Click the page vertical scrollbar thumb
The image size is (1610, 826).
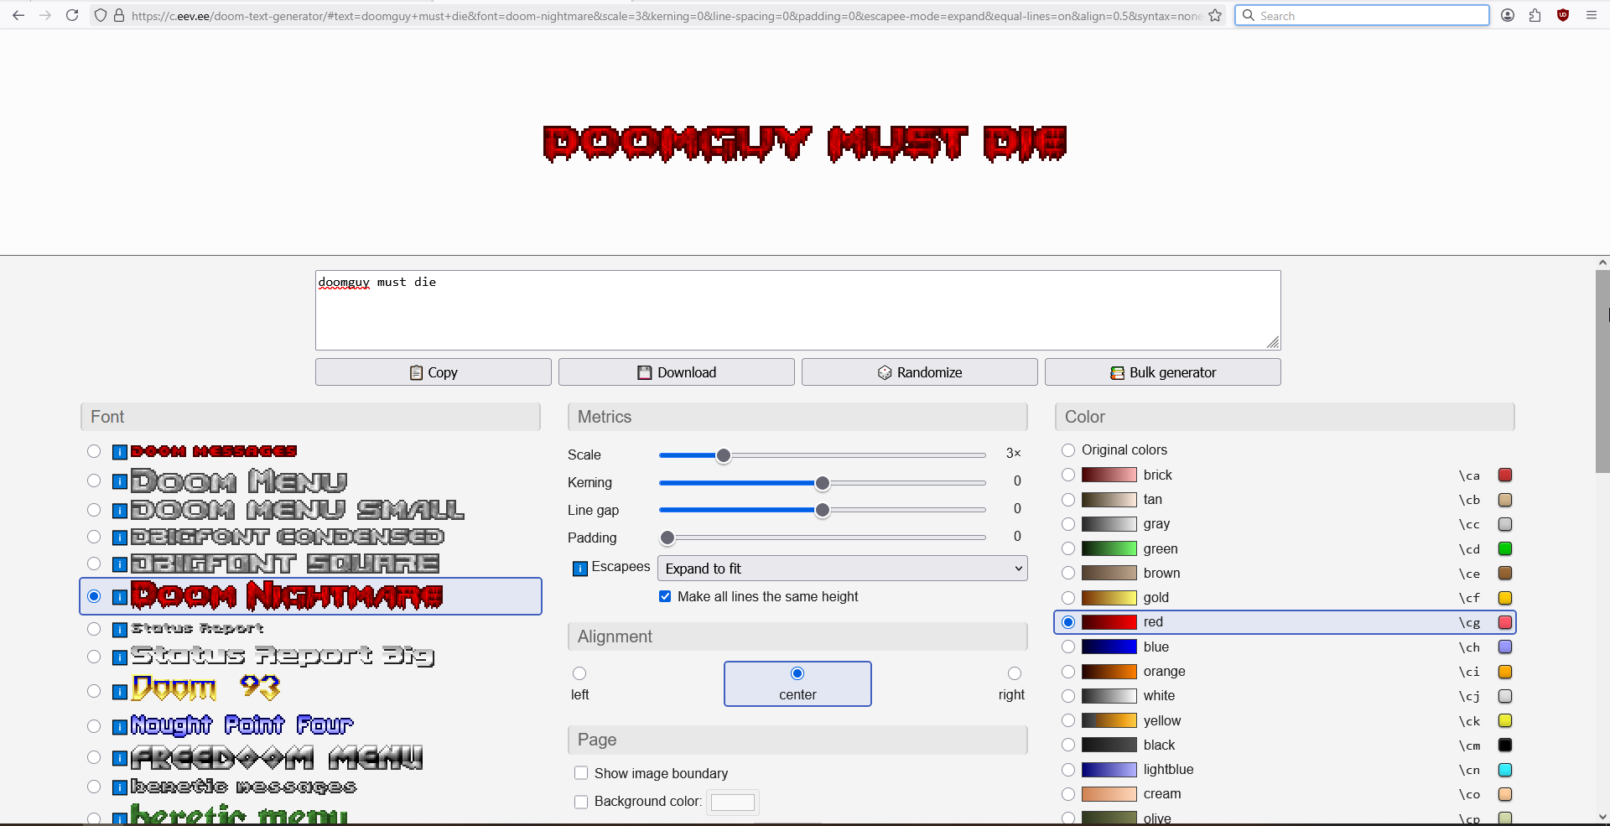coord(1602,371)
